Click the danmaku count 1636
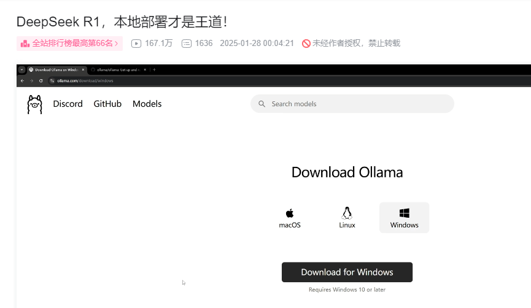The width and height of the screenshot is (531, 308). (204, 44)
